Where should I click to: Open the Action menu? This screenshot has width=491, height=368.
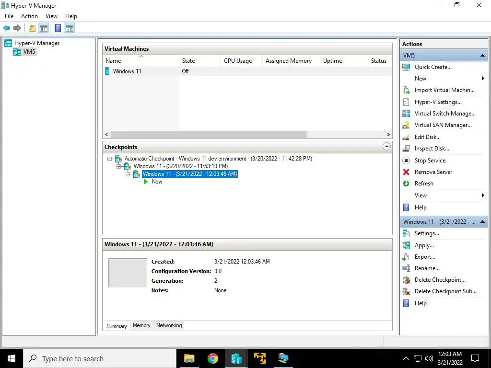[x=29, y=16]
